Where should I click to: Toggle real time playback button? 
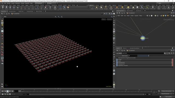[10, 94]
